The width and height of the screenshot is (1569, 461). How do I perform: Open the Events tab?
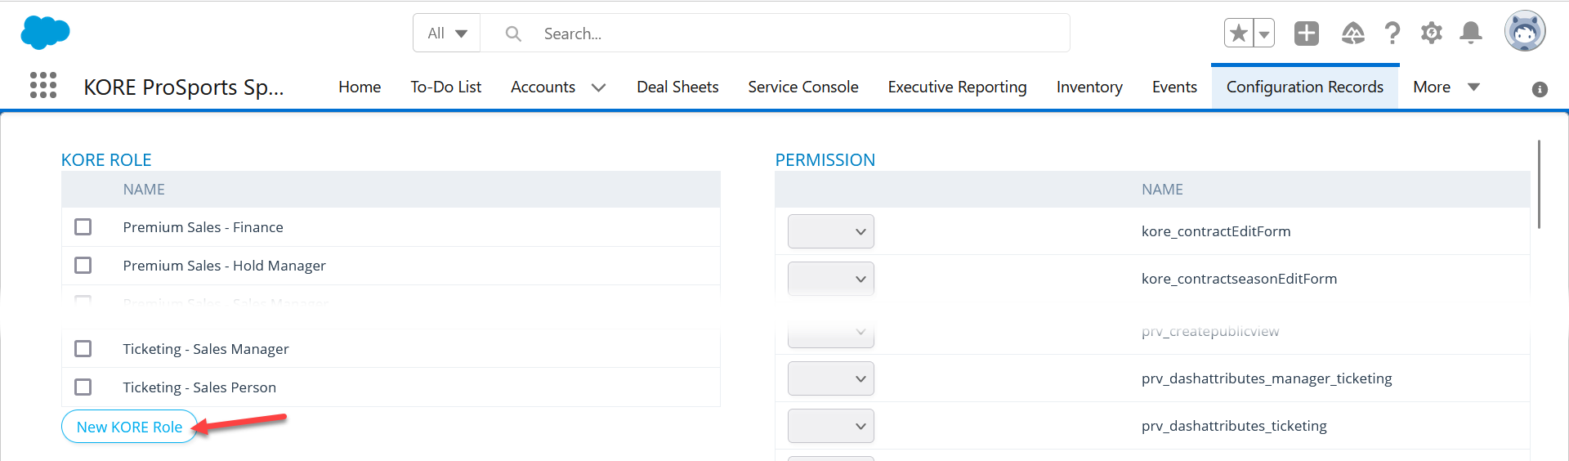[1174, 87]
